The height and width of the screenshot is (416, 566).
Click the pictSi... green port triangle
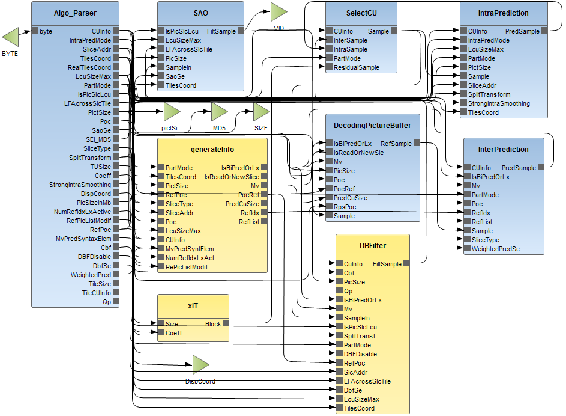(x=172, y=111)
